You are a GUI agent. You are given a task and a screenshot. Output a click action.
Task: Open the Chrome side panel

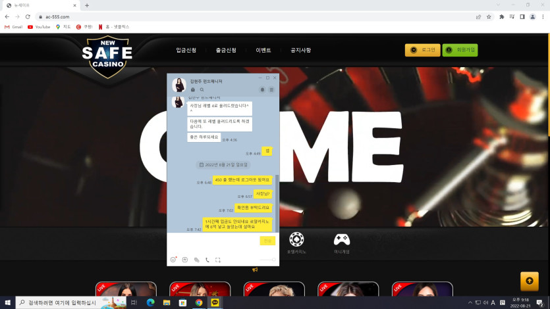click(x=522, y=16)
